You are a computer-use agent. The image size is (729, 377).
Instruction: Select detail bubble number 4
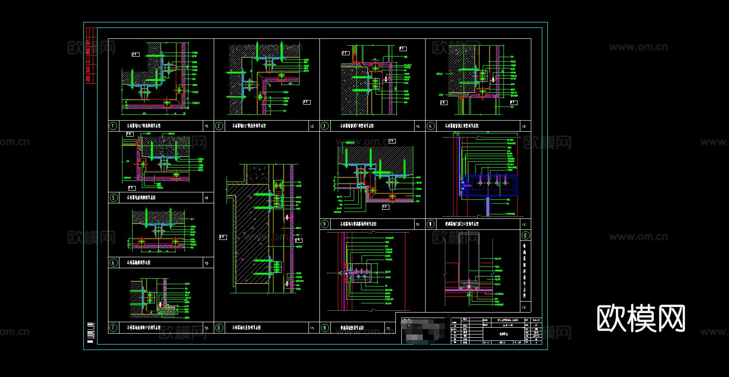click(431, 126)
